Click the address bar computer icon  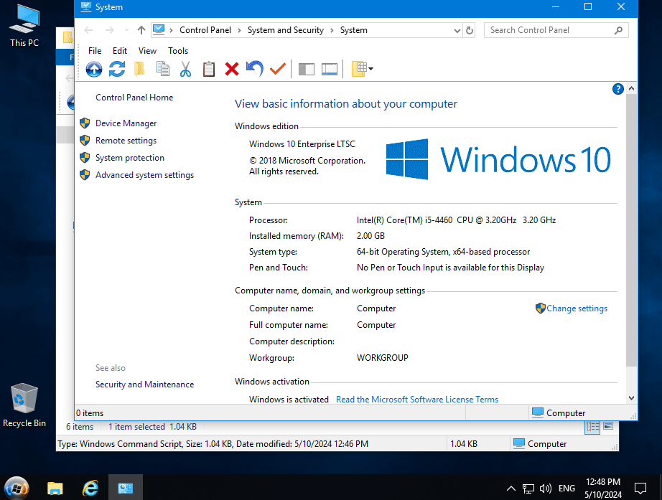pyautogui.click(x=159, y=30)
